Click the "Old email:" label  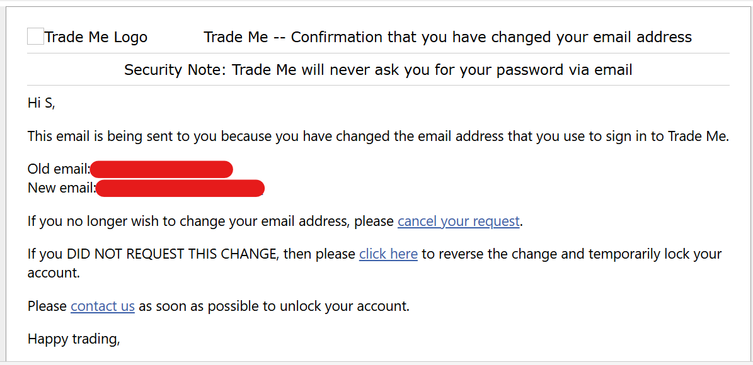pyautogui.click(x=59, y=169)
